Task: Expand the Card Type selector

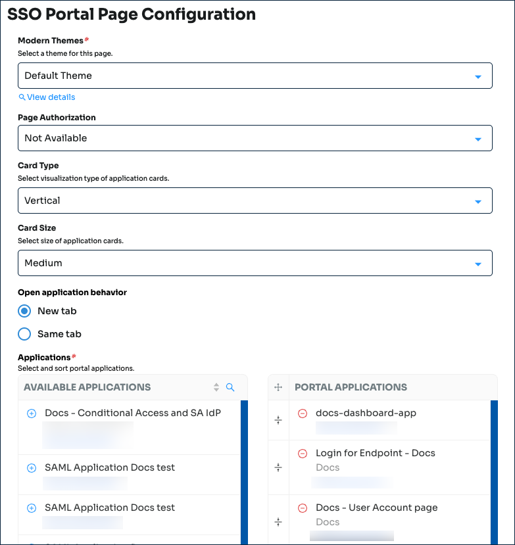Action: pos(255,201)
